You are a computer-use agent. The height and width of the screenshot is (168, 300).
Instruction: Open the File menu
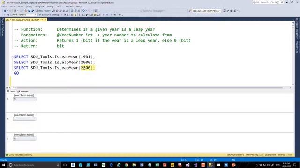pyautogui.click(x=4, y=7)
